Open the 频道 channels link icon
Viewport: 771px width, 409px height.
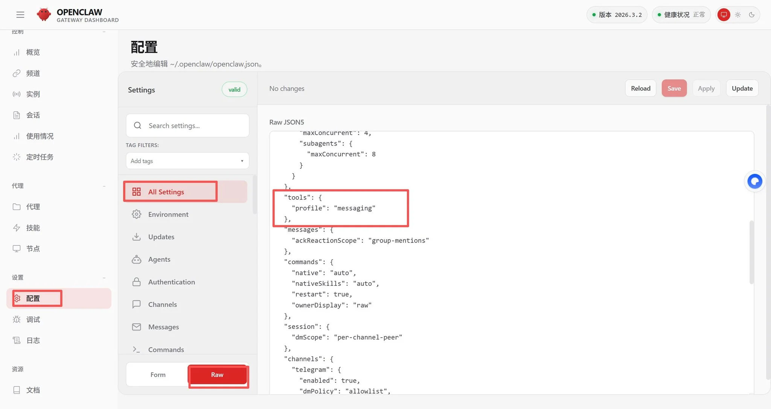17,73
